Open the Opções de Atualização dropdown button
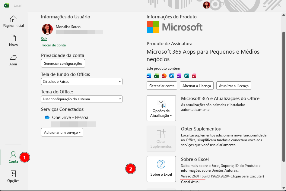 coord(161,108)
